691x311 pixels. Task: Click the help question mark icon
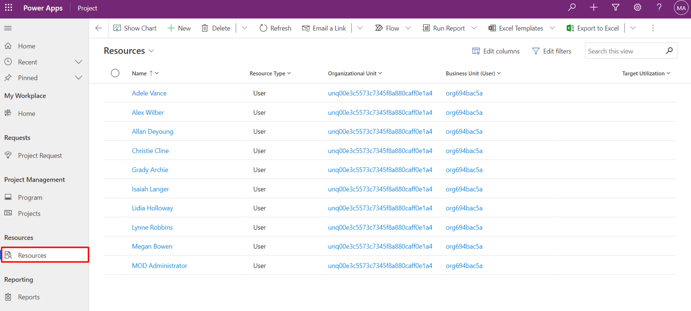(x=659, y=8)
